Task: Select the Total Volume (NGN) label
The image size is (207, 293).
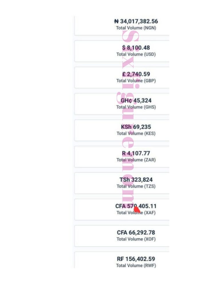Action: pyautogui.click(x=136, y=28)
